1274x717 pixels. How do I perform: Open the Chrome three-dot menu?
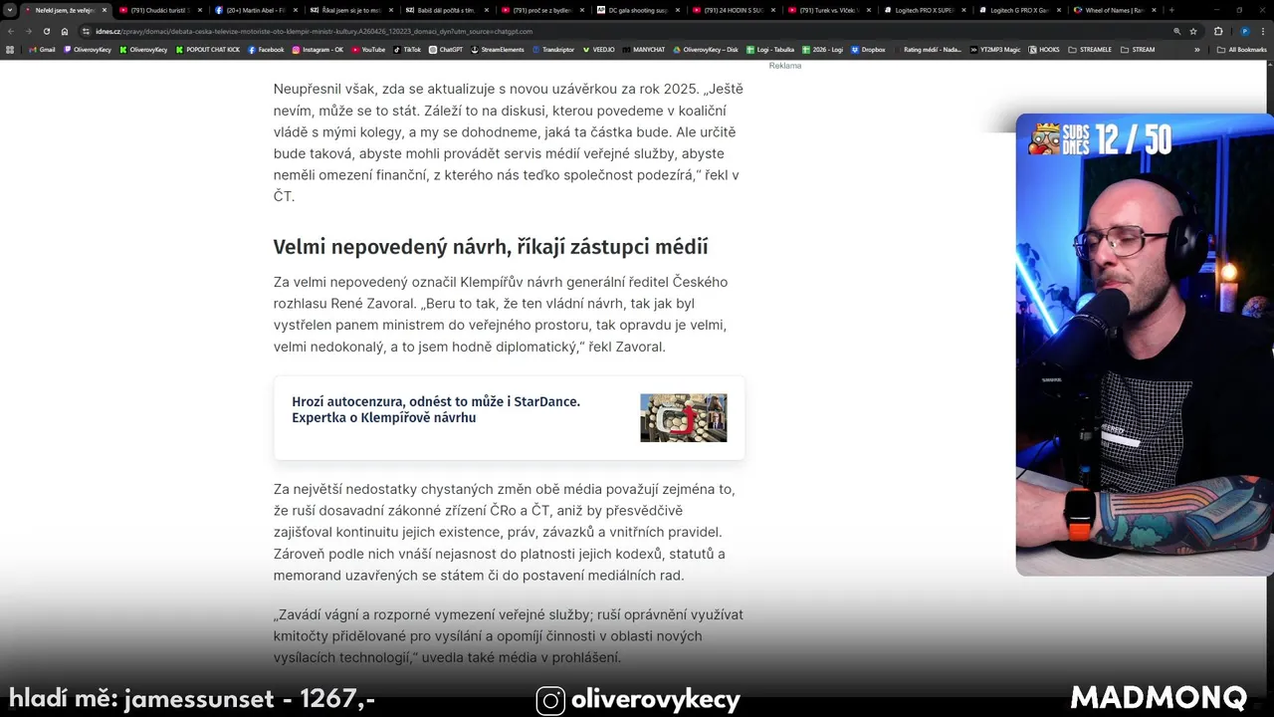[1263, 31]
